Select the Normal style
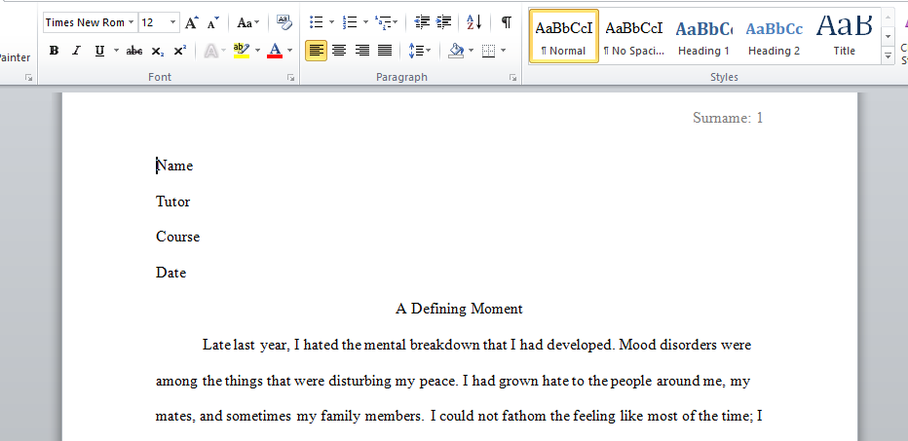Image resolution: width=908 pixels, height=441 pixels. (564, 36)
